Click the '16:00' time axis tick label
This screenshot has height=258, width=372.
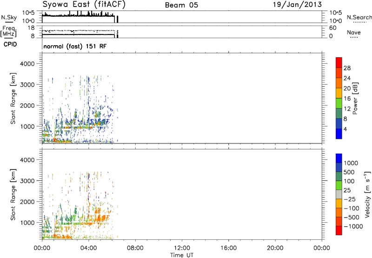coord(228,248)
